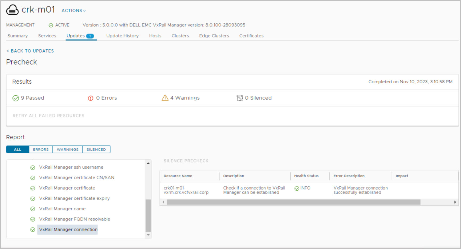Go back to updates link
This screenshot has width=461, height=249.
pos(30,51)
